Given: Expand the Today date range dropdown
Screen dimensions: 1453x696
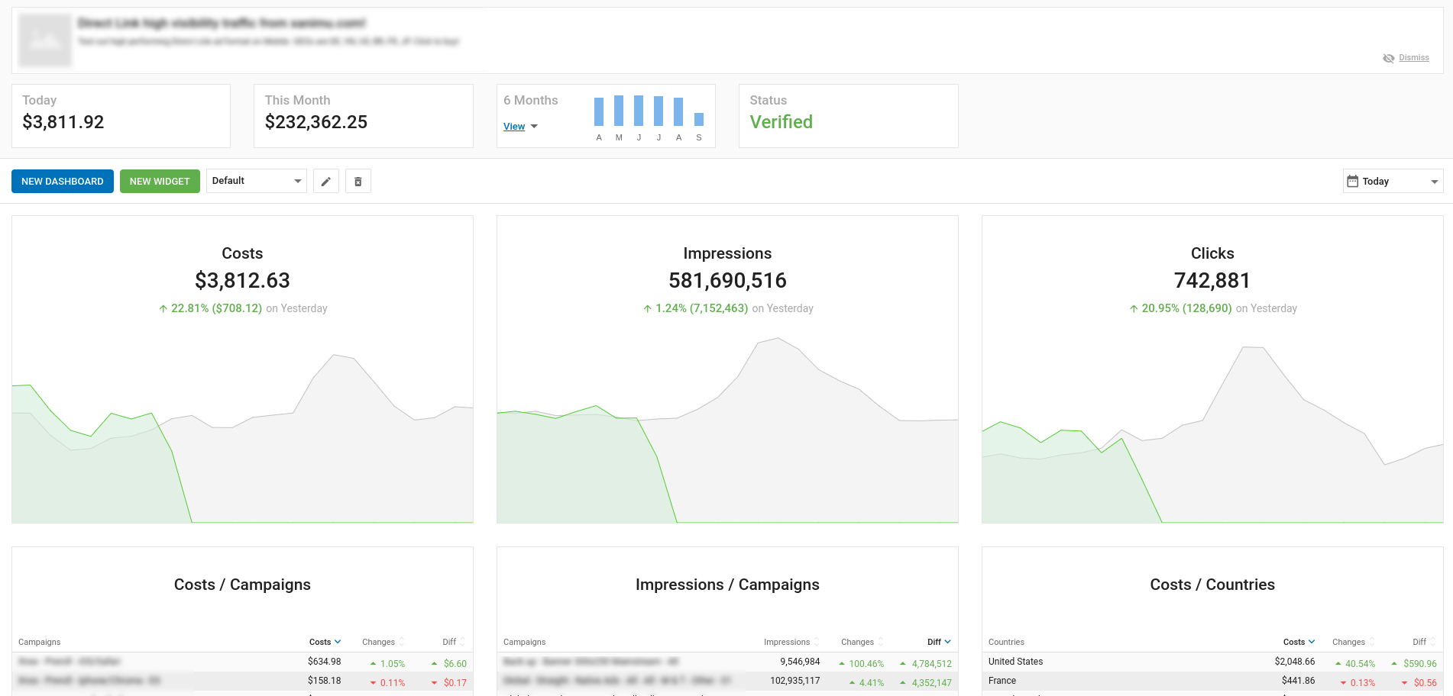Looking at the screenshot, I should 1434,182.
